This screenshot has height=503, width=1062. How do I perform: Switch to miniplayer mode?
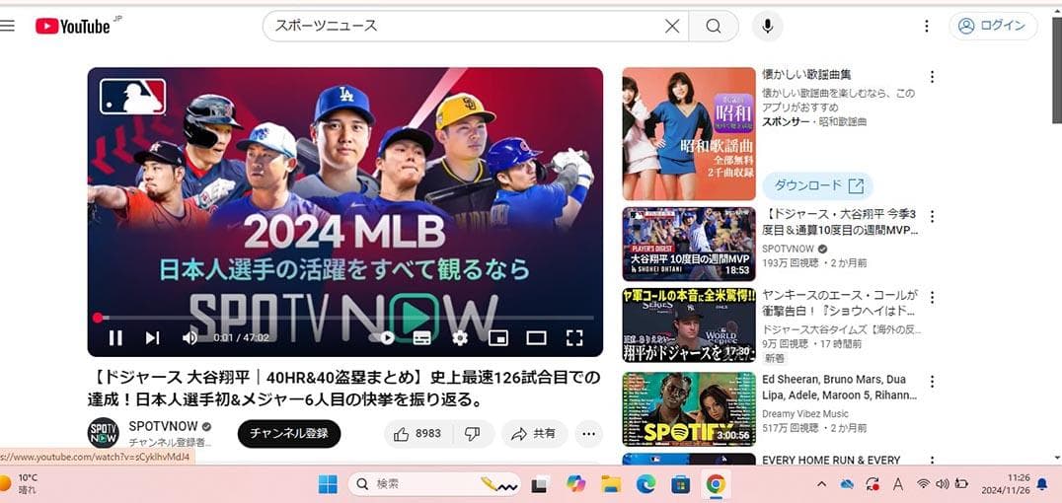498,337
